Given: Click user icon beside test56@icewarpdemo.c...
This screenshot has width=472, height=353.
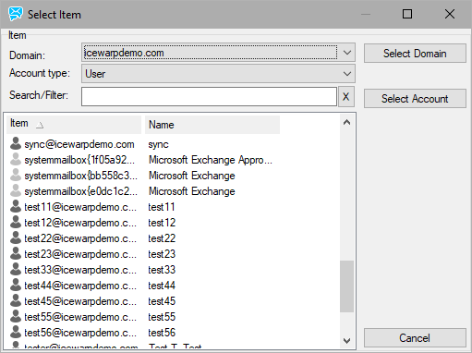Looking at the screenshot, I should (x=16, y=332).
